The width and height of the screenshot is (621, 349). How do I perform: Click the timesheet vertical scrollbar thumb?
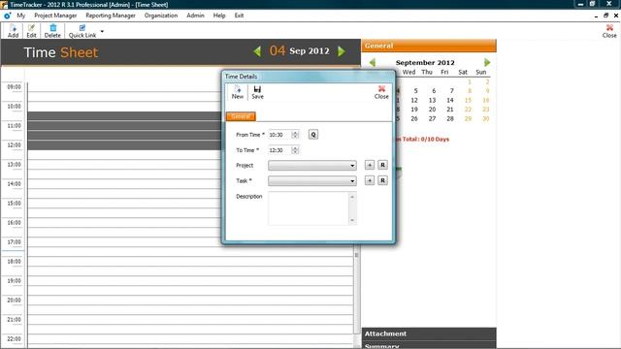pyautogui.click(x=356, y=256)
